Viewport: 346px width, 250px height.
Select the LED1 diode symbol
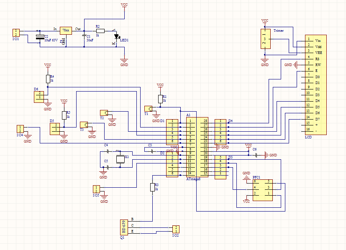click(x=116, y=37)
